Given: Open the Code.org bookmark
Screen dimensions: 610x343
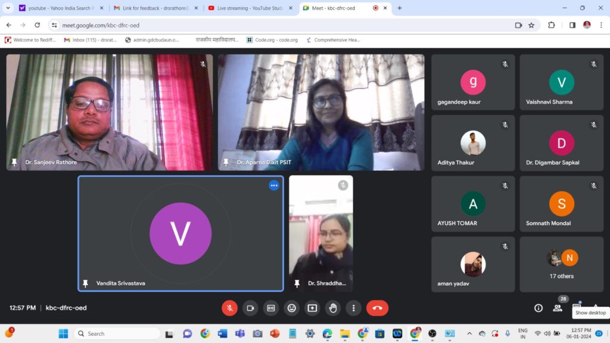Looking at the screenshot, I should [272, 40].
